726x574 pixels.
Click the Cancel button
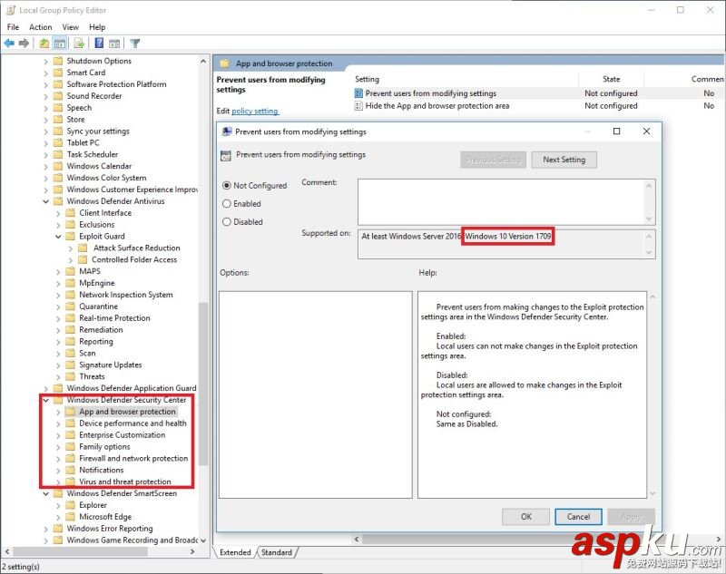578,517
